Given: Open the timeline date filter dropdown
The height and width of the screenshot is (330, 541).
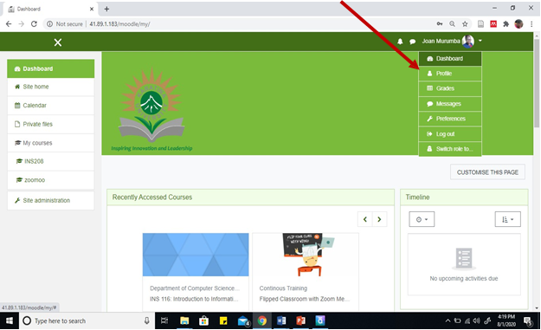Looking at the screenshot, I should pos(422,219).
